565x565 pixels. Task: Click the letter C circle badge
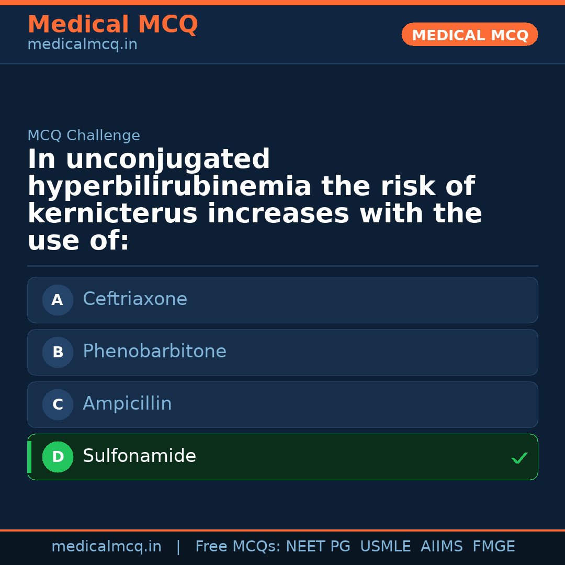coord(58,405)
